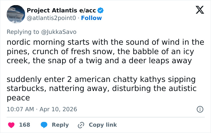Click the "suddenly enter 2 american" paragraph
Image resolution: width=211 pixels, height=133 pixels.
pyautogui.click(x=101, y=89)
